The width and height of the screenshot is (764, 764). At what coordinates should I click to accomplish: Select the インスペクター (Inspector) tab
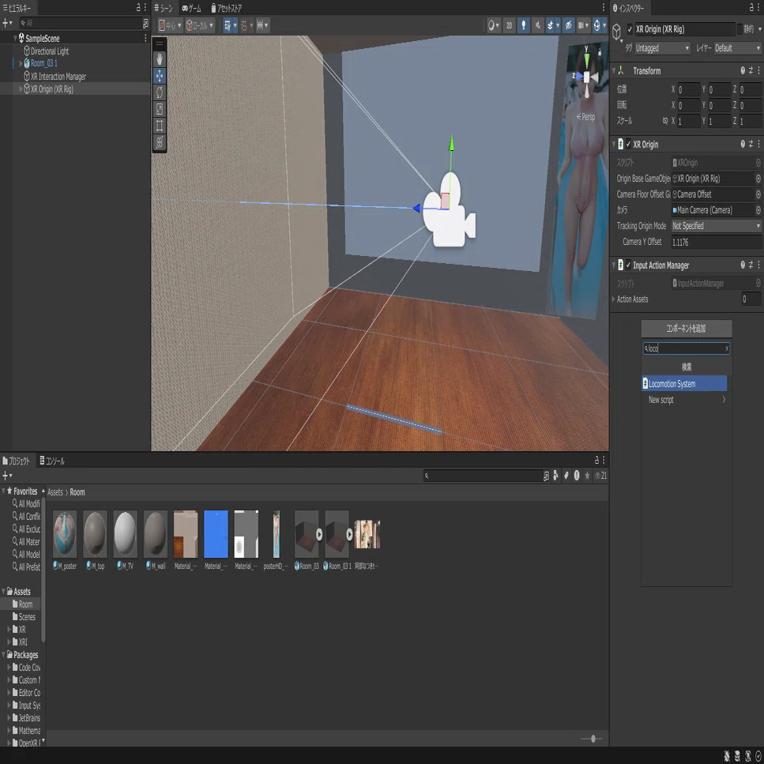[x=629, y=8]
